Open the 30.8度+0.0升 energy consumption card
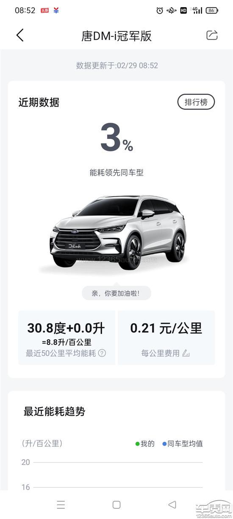 click(x=67, y=338)
